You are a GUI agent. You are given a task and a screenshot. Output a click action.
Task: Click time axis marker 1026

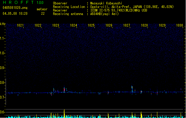[x=109, y=25]
